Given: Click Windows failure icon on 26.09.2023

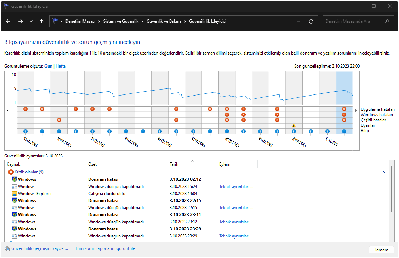Looking at the screenshot, I should [227, 115].
